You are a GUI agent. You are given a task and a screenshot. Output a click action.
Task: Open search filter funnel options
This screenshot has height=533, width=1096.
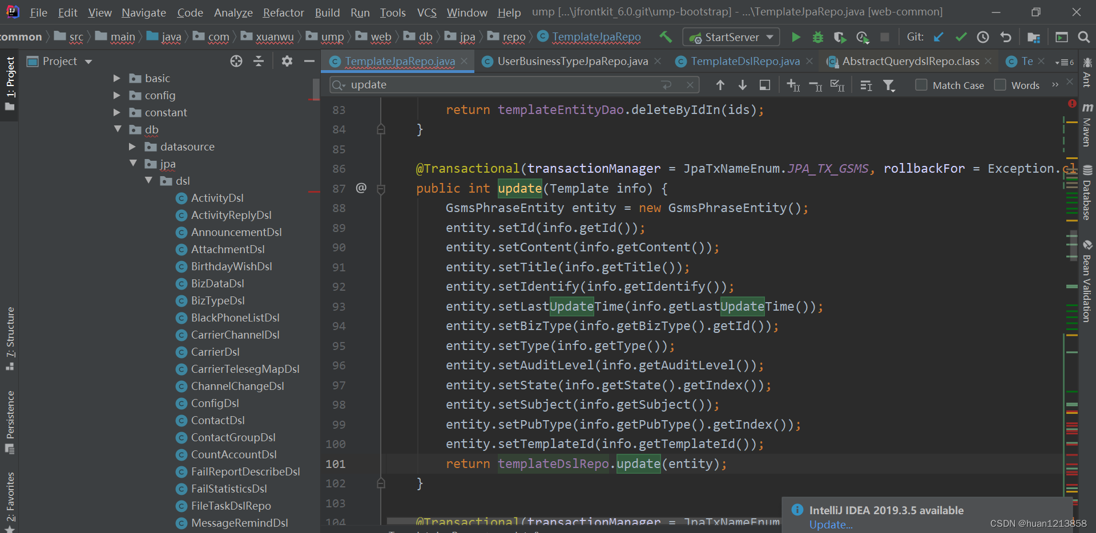click(889, 86)
